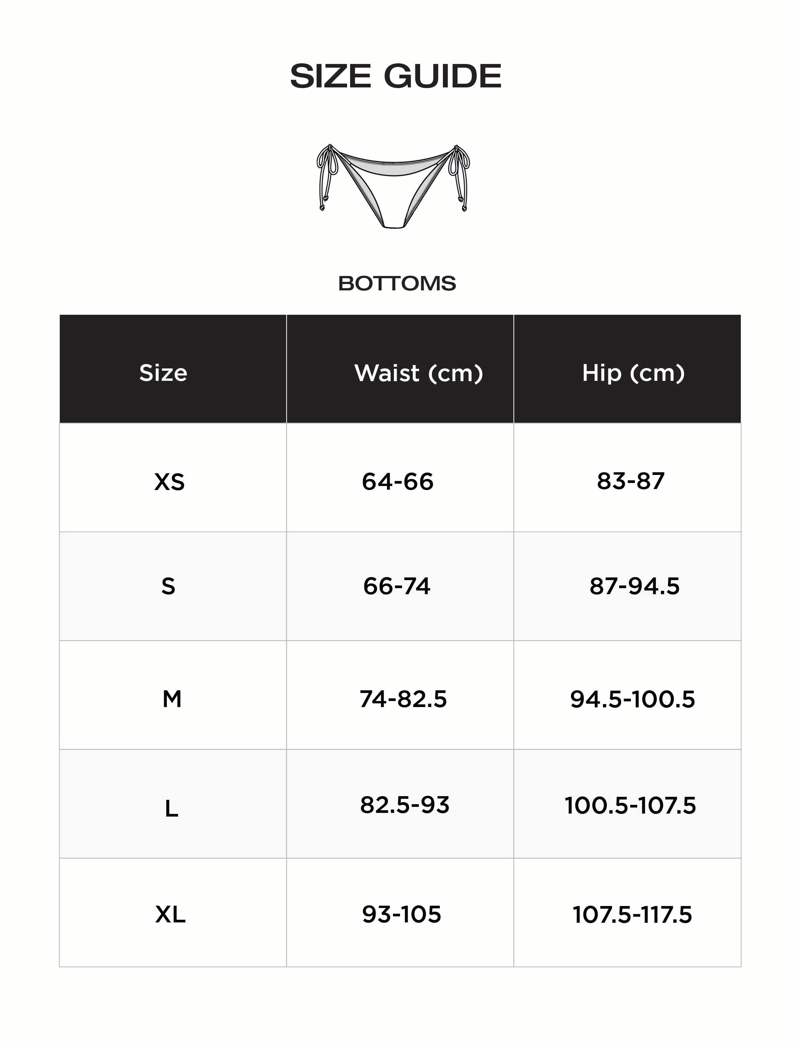Click the 107.5-117.5 hip value
Viewport: 794px width, 1045px height.
tap(633, 915)
